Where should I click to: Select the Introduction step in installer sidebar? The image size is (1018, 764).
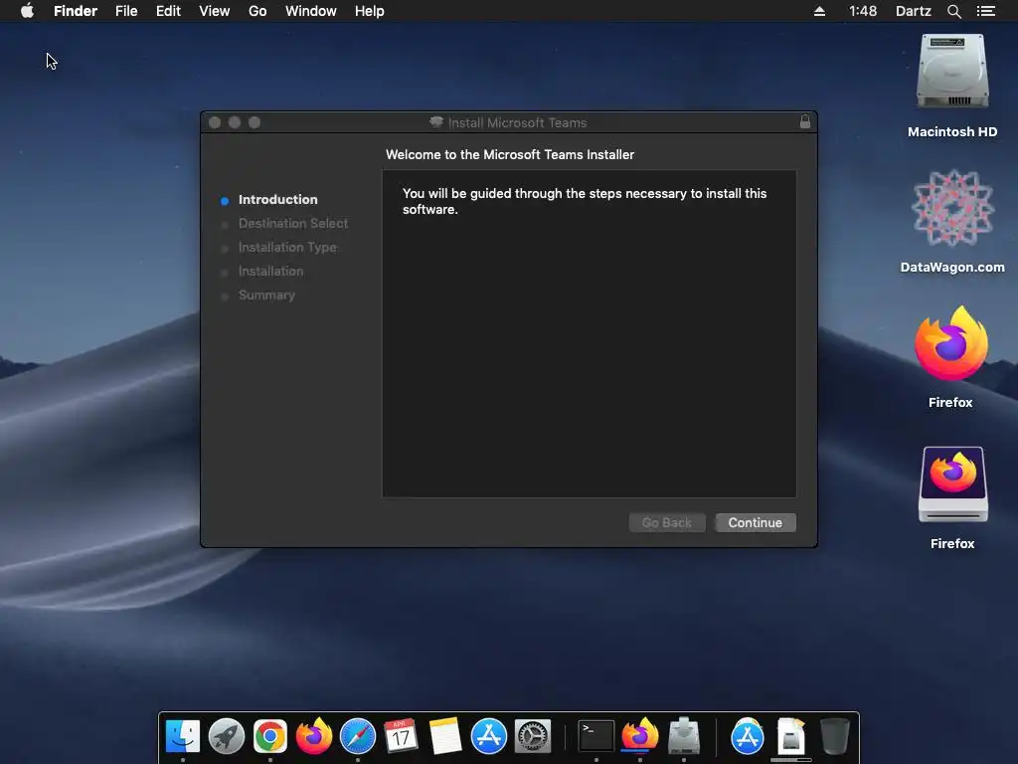click(x=278, y=199)
